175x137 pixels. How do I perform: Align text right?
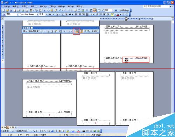[84, 14]
